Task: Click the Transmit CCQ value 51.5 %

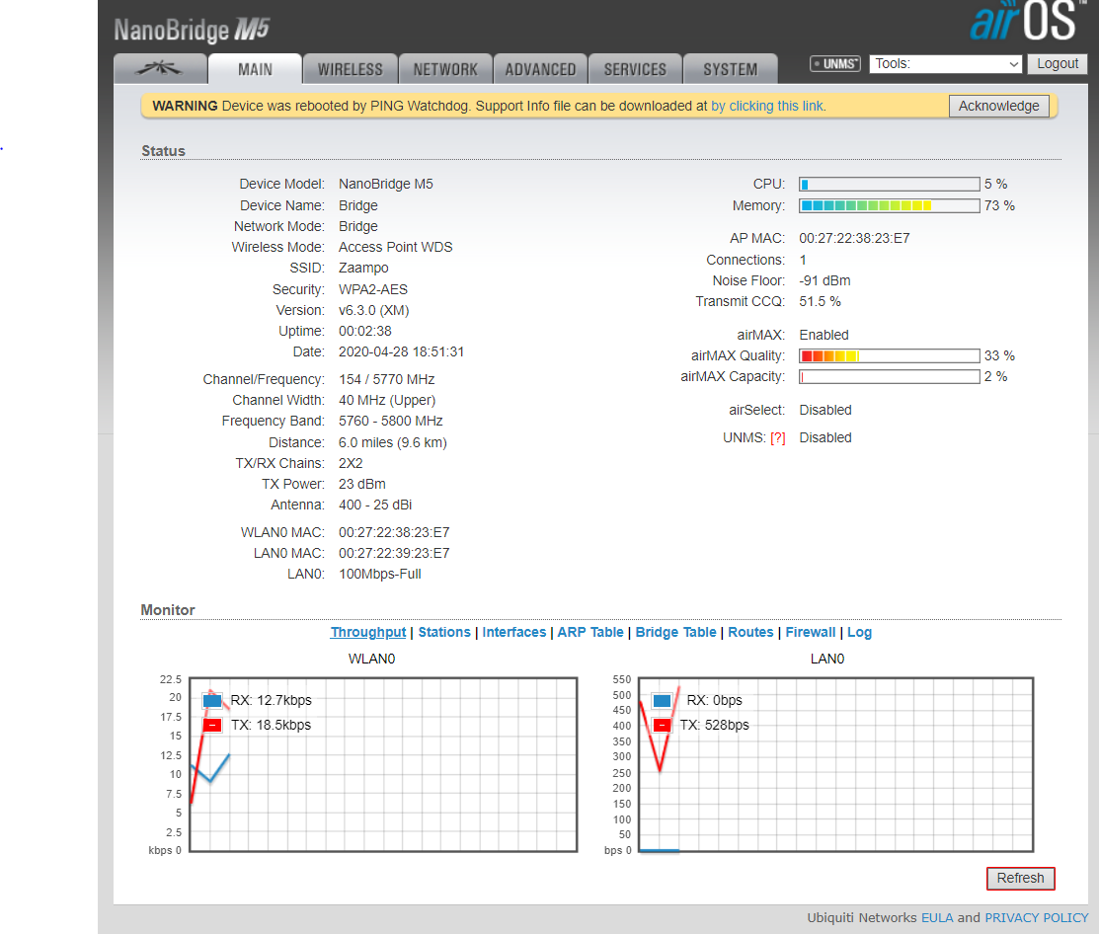Action: [x=820, y=301]
